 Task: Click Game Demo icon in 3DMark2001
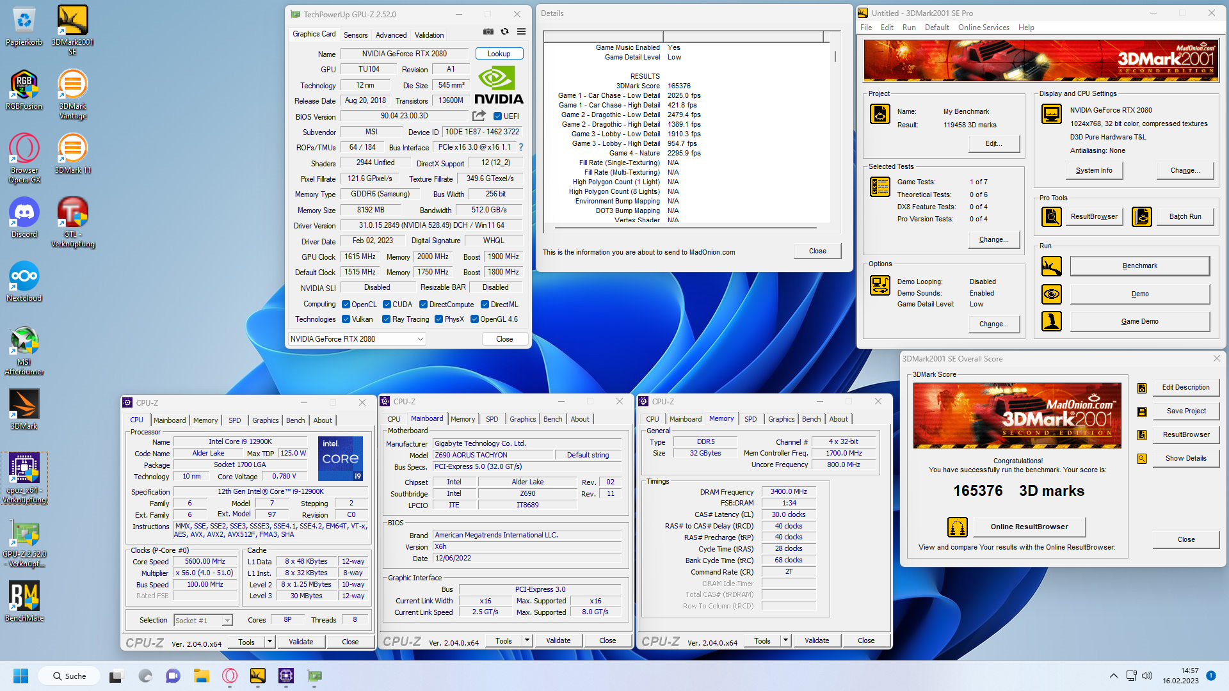(1051, 321)
